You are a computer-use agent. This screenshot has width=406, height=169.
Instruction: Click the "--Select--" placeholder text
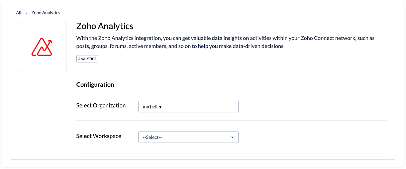pyautogui.click(x=152, y=137)
